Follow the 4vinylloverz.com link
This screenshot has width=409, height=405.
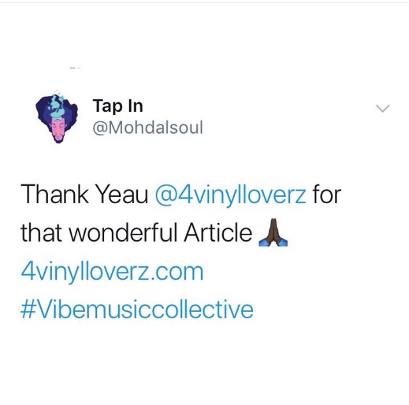[112, 271]
